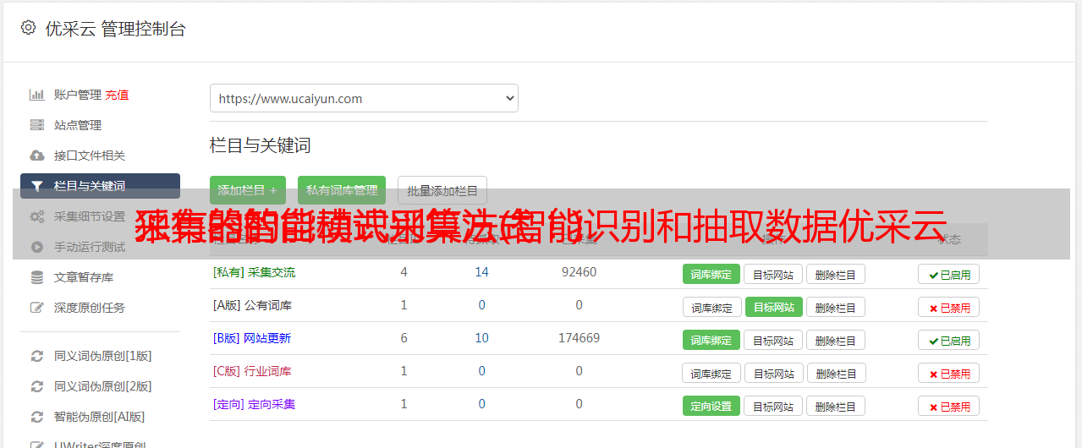1082x448 pixels.
Task: Click the green 目标网站 for 公有词库
Action: [773, 307]
